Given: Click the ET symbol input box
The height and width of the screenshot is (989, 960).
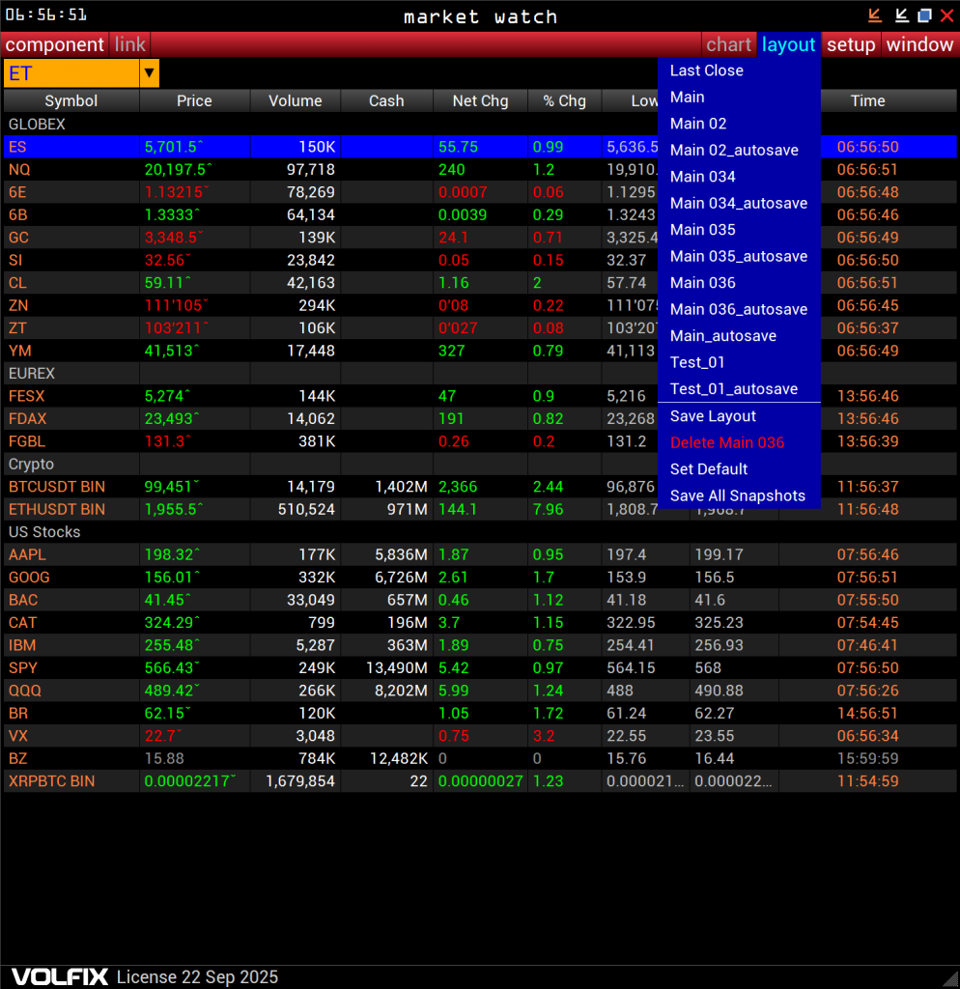Looking at the screenshot, I should 71,73.
